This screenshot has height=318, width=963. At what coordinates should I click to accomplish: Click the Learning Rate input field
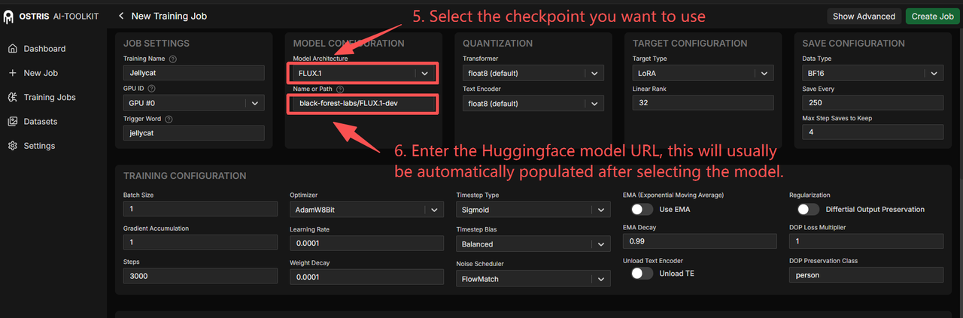(x=365, y=244)
